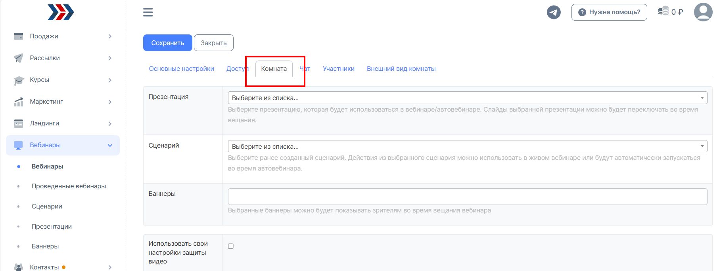Image resolution: width=721 pixels, height=271 pixels.
Task: Open the Внешний вид комнаты tab
Action: tap(401, 69)
